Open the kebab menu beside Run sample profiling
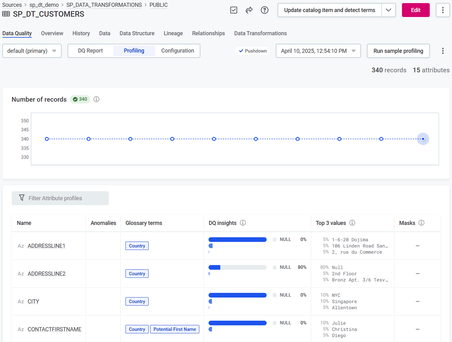Image resolution: width=452 pixels, height=342 pixels. (443, 51)
